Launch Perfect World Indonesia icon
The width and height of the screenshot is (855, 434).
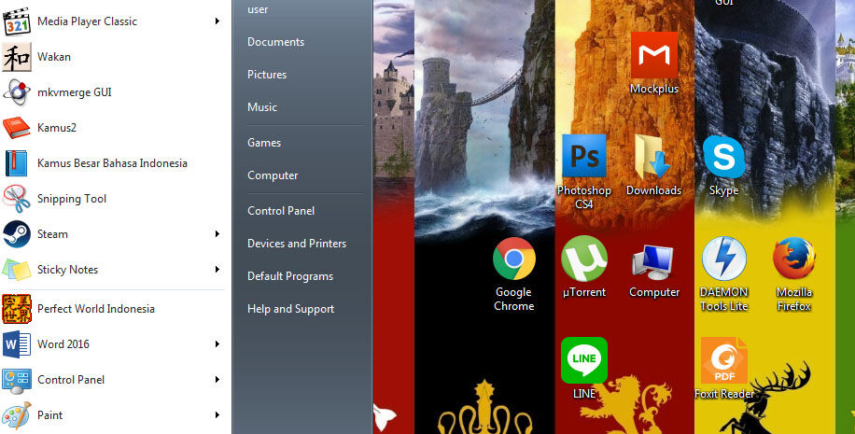(x=17, y=309)
